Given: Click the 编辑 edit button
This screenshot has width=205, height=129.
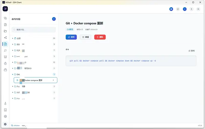Looking at the screenshot, I should coord(85,37).
